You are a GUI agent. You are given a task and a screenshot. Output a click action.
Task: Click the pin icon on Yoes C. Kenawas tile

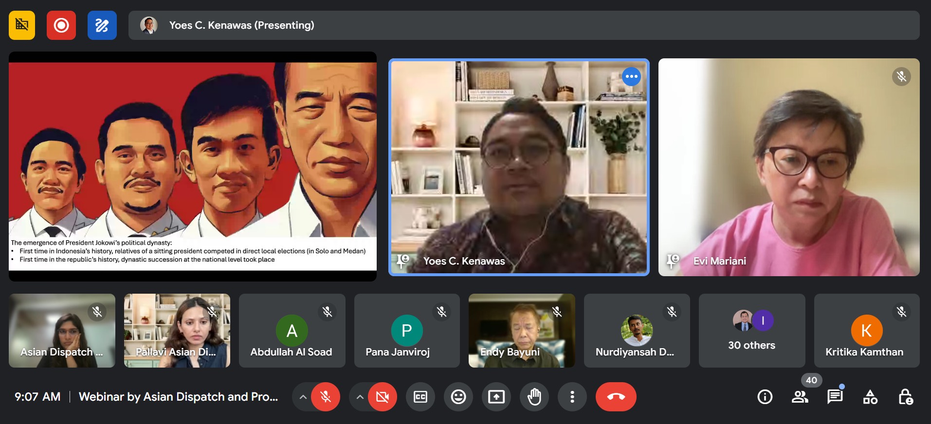[x=403, y=261]
